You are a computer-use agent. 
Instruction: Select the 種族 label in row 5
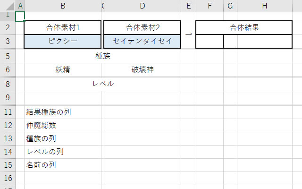pyautogui.click(x=103, y=56)
